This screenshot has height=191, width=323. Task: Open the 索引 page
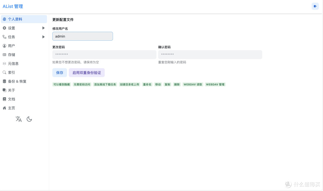[x=24, y=72]
